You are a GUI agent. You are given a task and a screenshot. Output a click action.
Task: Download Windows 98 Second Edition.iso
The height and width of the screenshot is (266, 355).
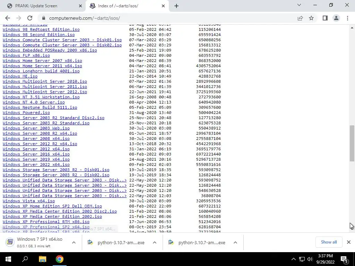(x=38, y=35)
